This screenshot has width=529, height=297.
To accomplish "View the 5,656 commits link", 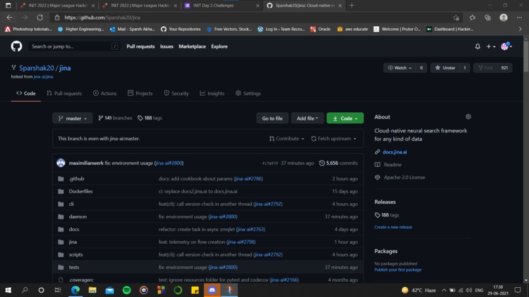I will [339, 163].
